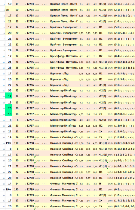Select cell 12795 in row 11
The width and height of the screenshot is (135, 210).
coord(30,62)
